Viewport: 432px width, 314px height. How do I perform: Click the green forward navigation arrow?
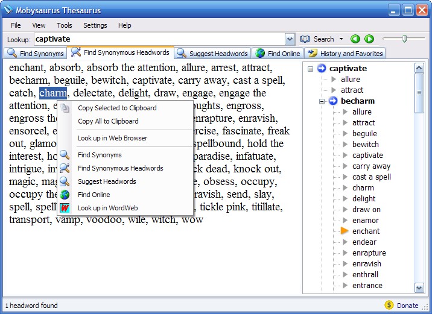pyautogui.click(x=369, y=39)
